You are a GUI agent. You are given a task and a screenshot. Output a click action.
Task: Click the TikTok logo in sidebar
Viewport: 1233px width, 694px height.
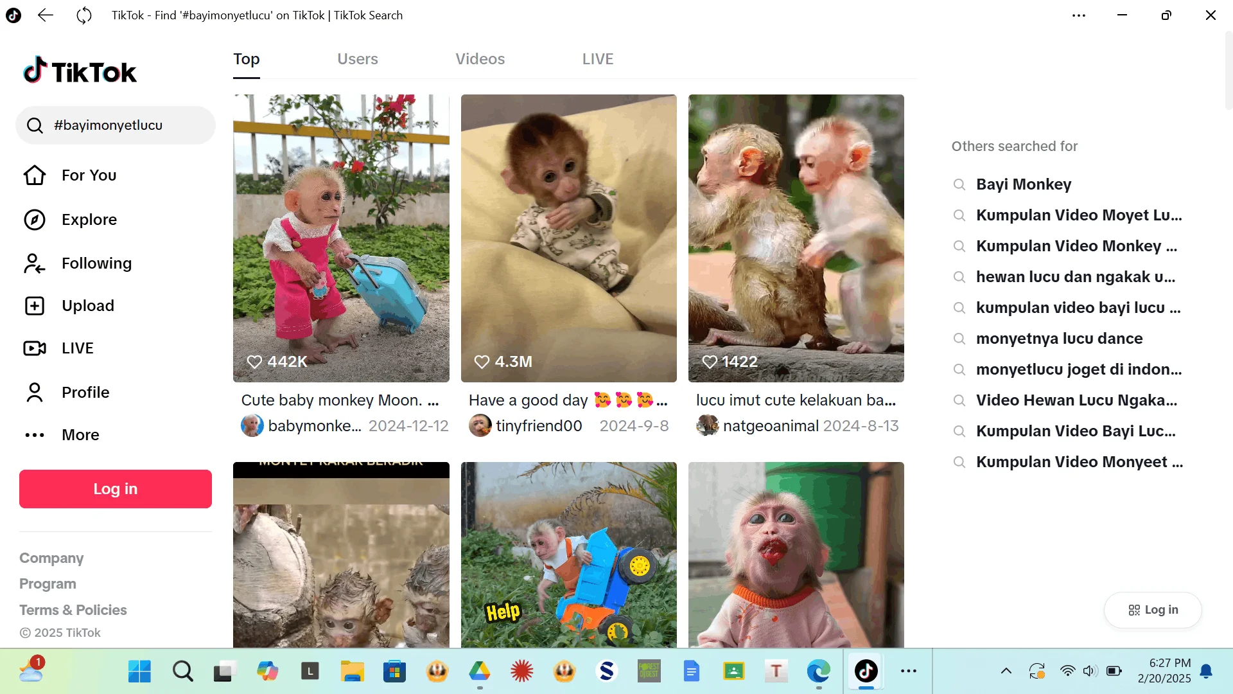coord(80,71)
